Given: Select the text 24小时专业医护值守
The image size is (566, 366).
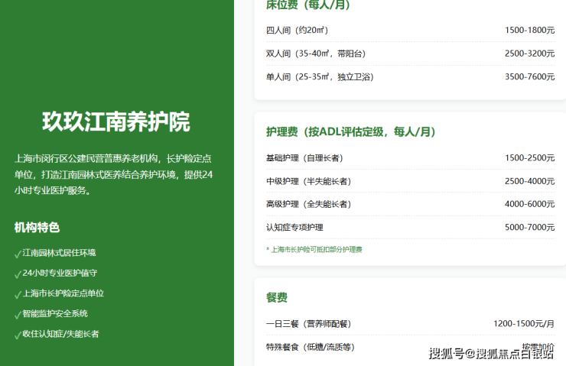Looking at the screenshot, I should (x=60, y=273).
